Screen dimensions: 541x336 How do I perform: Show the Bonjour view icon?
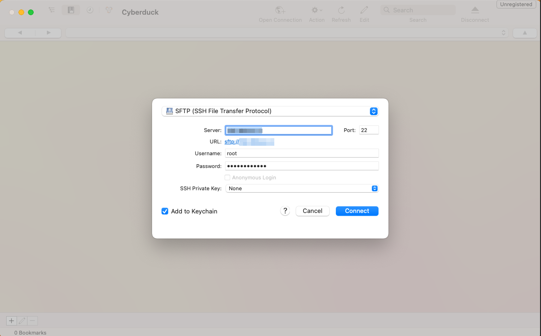pos(109,10)
